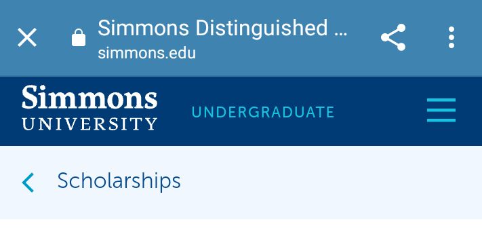
Task: Click the Simmons University logo
Action: point(89,108)
